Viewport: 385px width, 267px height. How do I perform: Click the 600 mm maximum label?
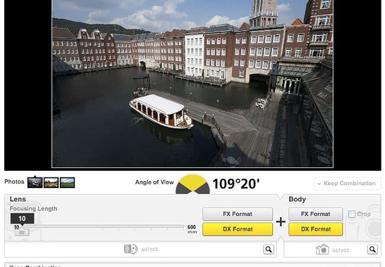tap(192, 229)
